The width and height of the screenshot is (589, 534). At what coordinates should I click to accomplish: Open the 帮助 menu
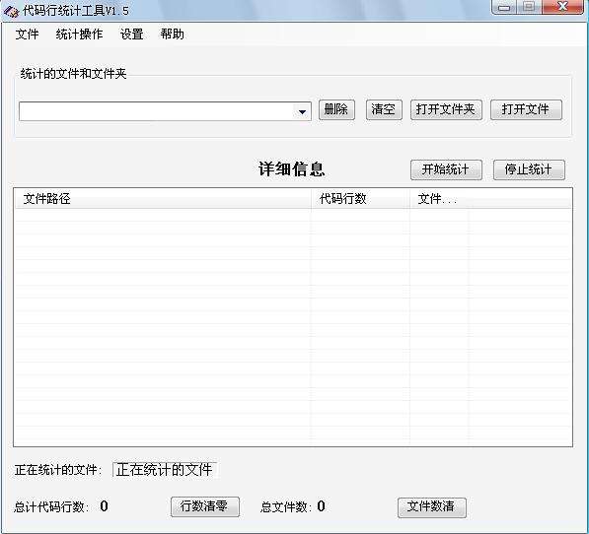point(172,34)
